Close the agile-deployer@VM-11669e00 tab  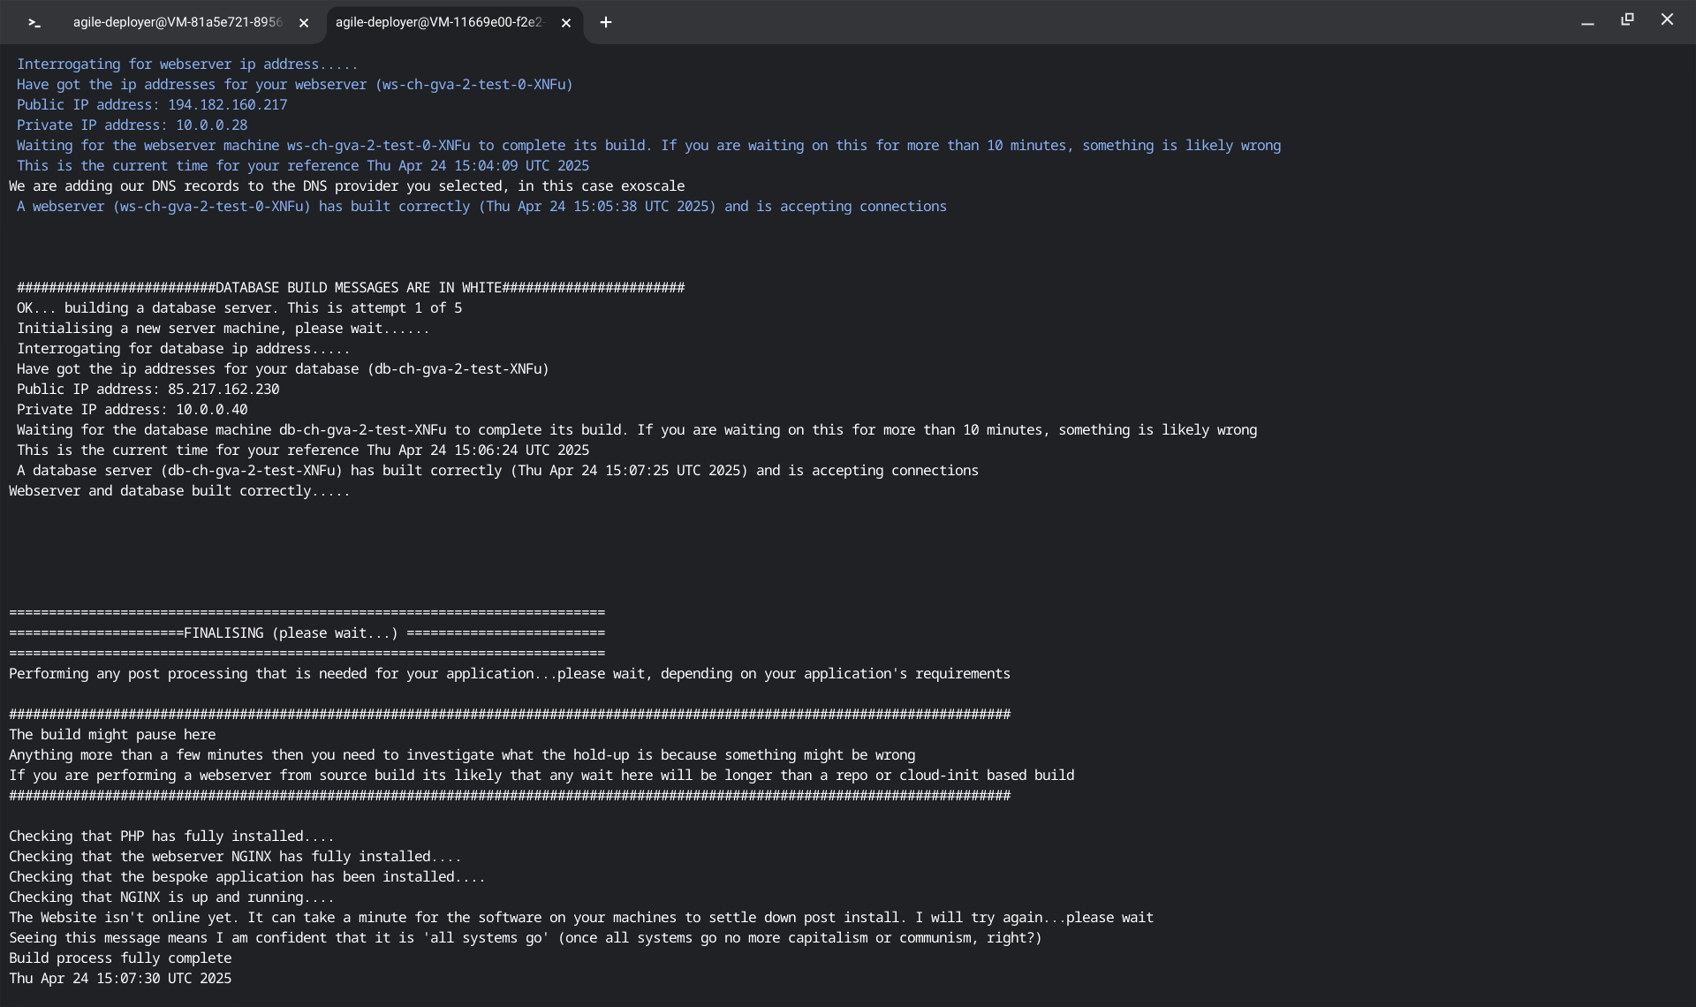click(566, 23)
